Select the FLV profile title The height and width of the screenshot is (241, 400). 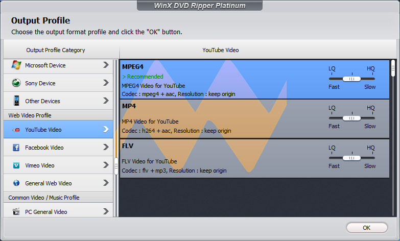[x=128, y=146]
